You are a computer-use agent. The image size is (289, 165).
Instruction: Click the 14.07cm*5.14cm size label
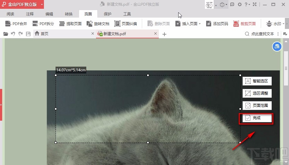tap(71, 70)
